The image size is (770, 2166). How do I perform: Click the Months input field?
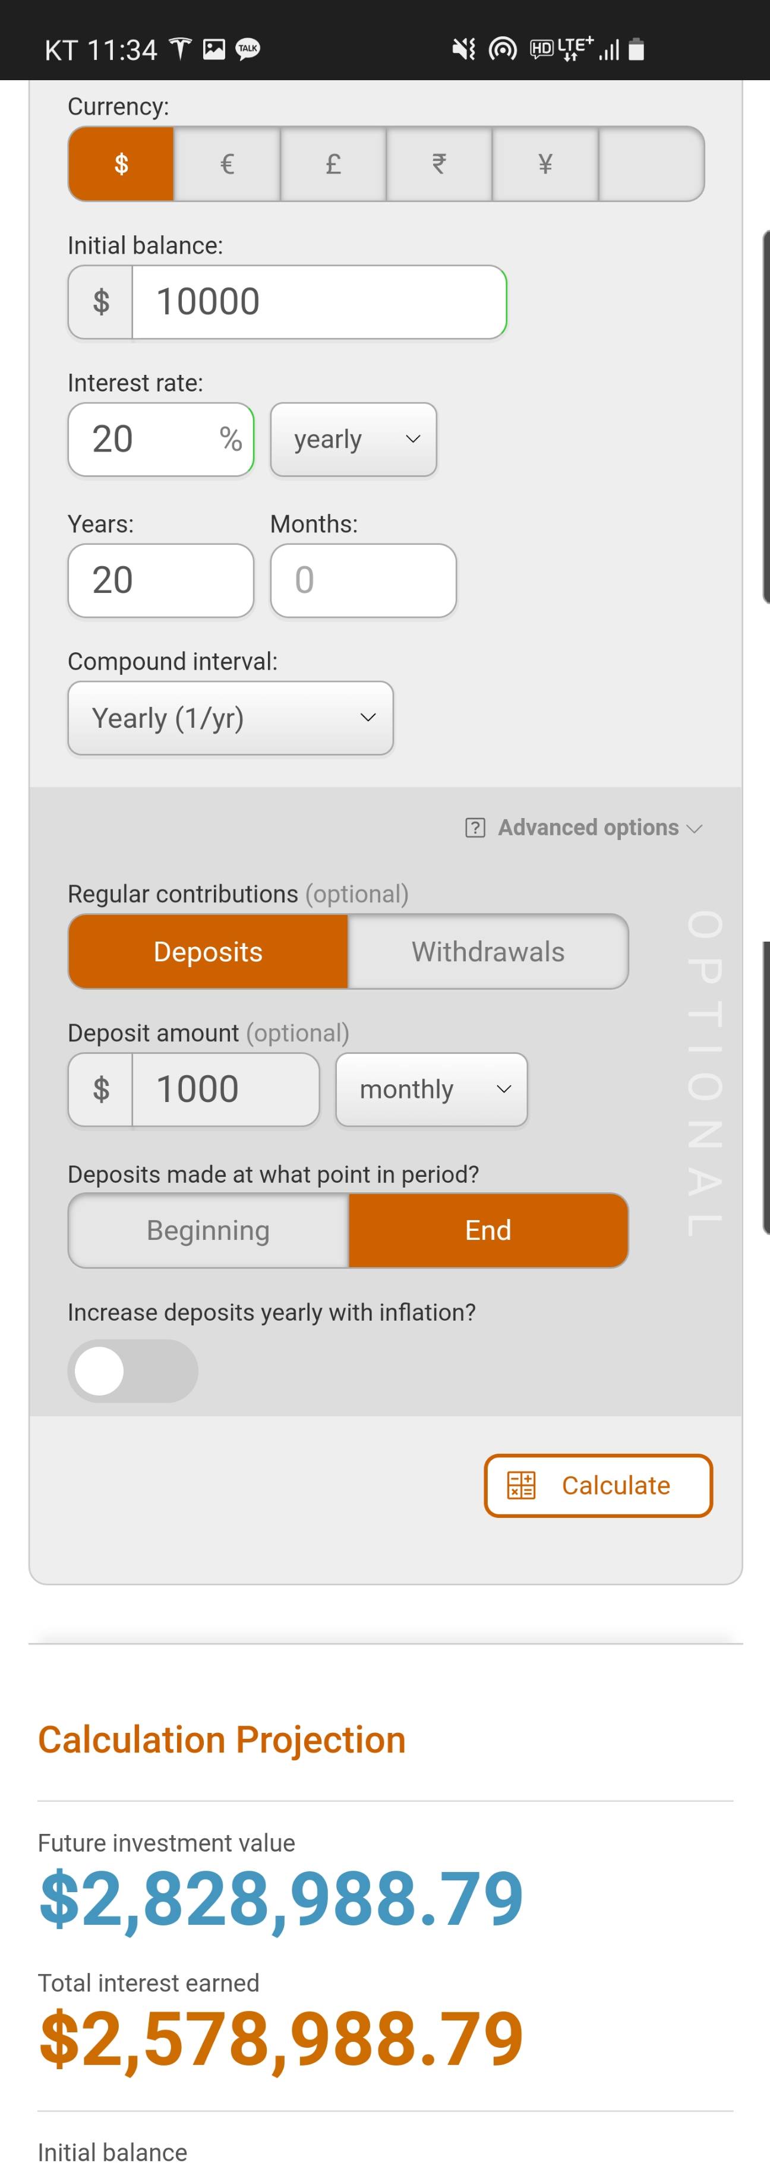coord(363,581)
